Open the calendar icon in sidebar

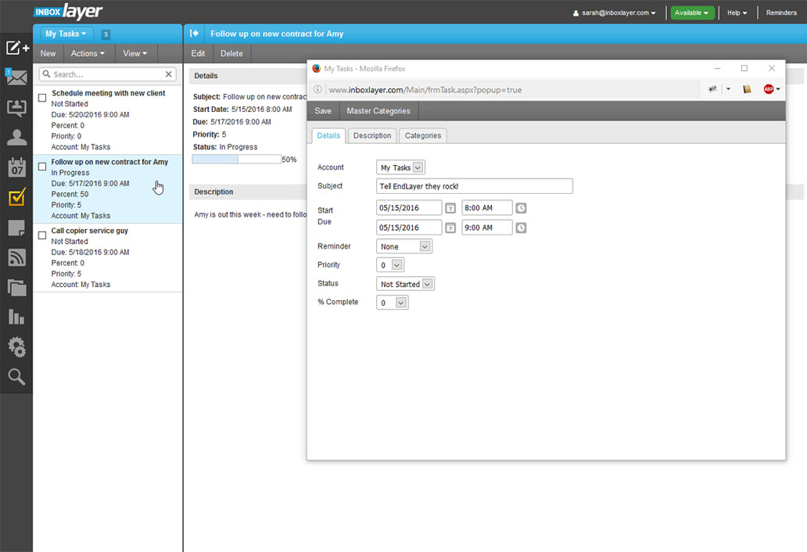click(16, 167)
